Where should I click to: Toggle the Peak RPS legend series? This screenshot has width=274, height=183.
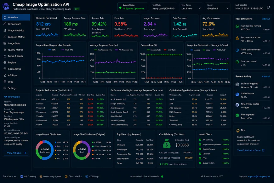tap(67, 50)
